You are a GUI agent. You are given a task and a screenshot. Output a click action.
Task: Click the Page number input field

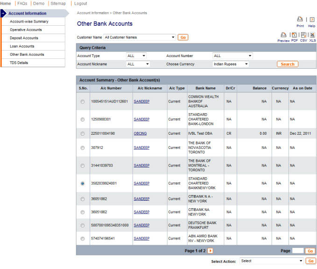[x=298, y=251]
